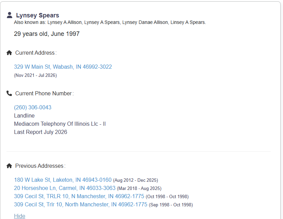
Task: Open the 309 Cecil St TRLR 10 N Manchester link
Action: point(79,196)
